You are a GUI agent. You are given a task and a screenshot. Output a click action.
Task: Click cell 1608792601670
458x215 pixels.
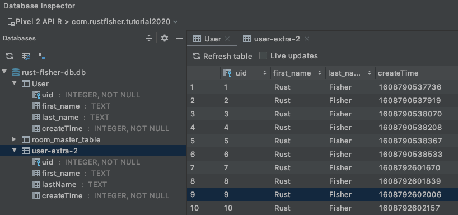(x=409, y=167)
